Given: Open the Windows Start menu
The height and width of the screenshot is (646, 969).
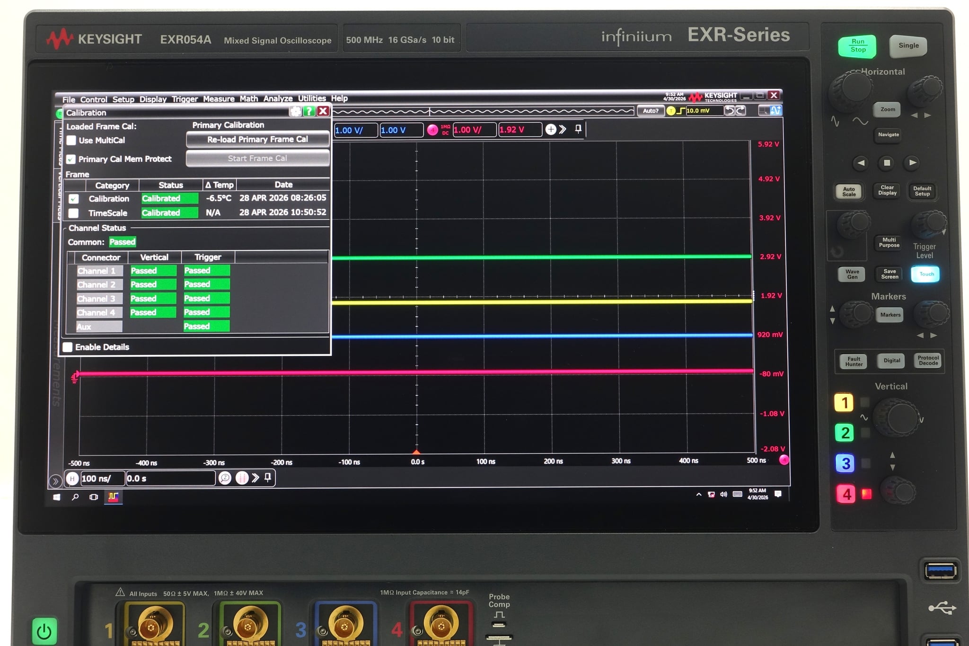Looking at the screenshot, I should (x=57, y=497).
